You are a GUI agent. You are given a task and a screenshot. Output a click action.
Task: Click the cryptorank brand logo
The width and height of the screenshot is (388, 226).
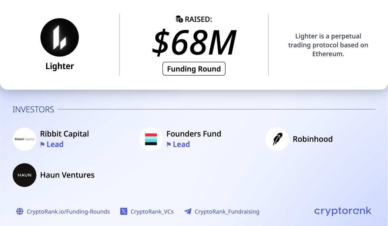point(343,211)
